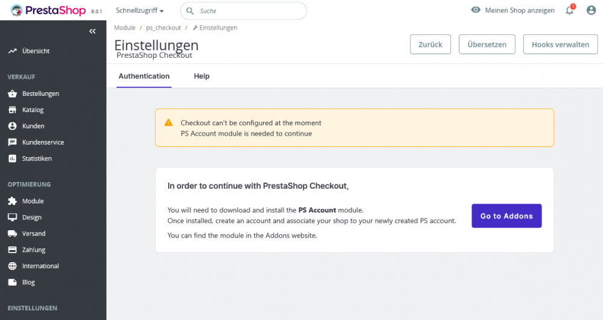Open the Meinen Shop anzeigen link

[513, 10]
